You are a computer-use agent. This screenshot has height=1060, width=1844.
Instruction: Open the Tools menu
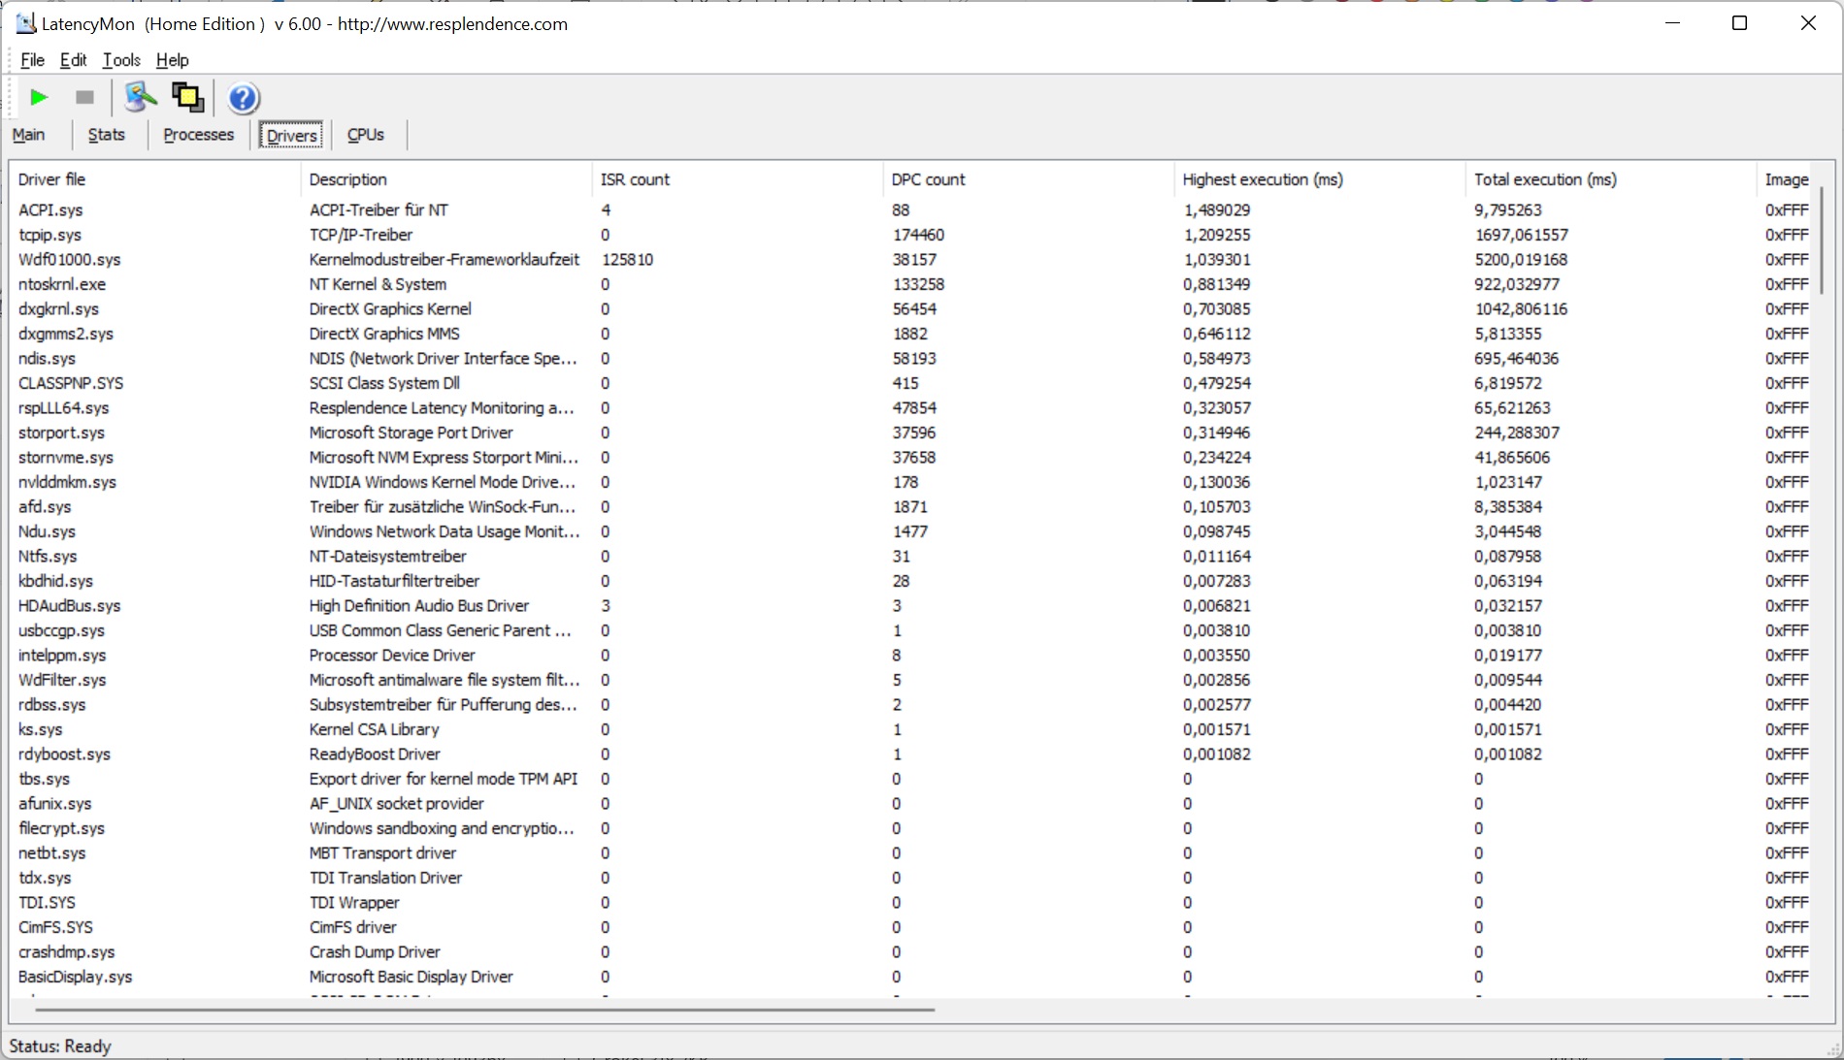tap(121, 60)
